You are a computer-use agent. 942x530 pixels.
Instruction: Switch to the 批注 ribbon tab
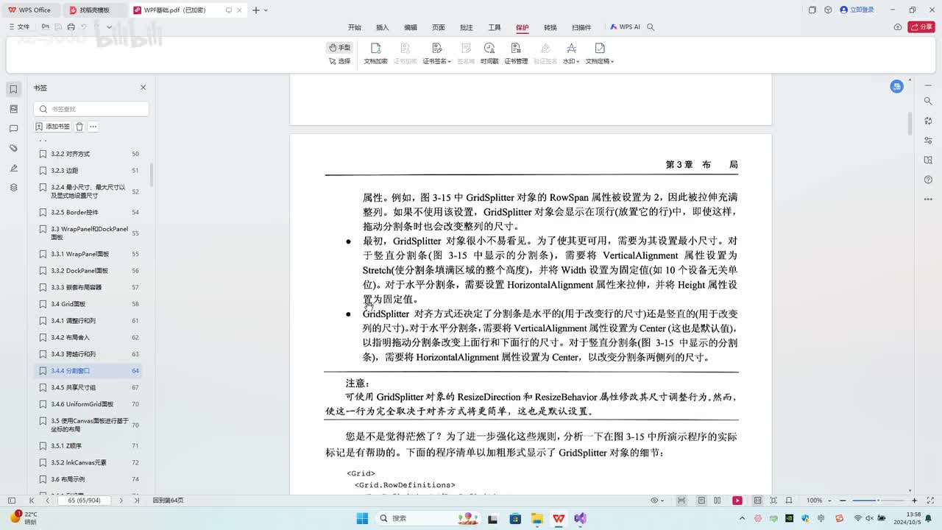click(467, 27)
